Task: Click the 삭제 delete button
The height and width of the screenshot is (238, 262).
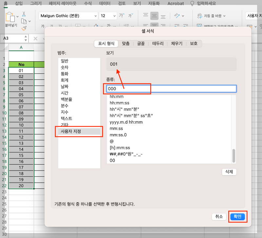Action: [x=229, y=172]
